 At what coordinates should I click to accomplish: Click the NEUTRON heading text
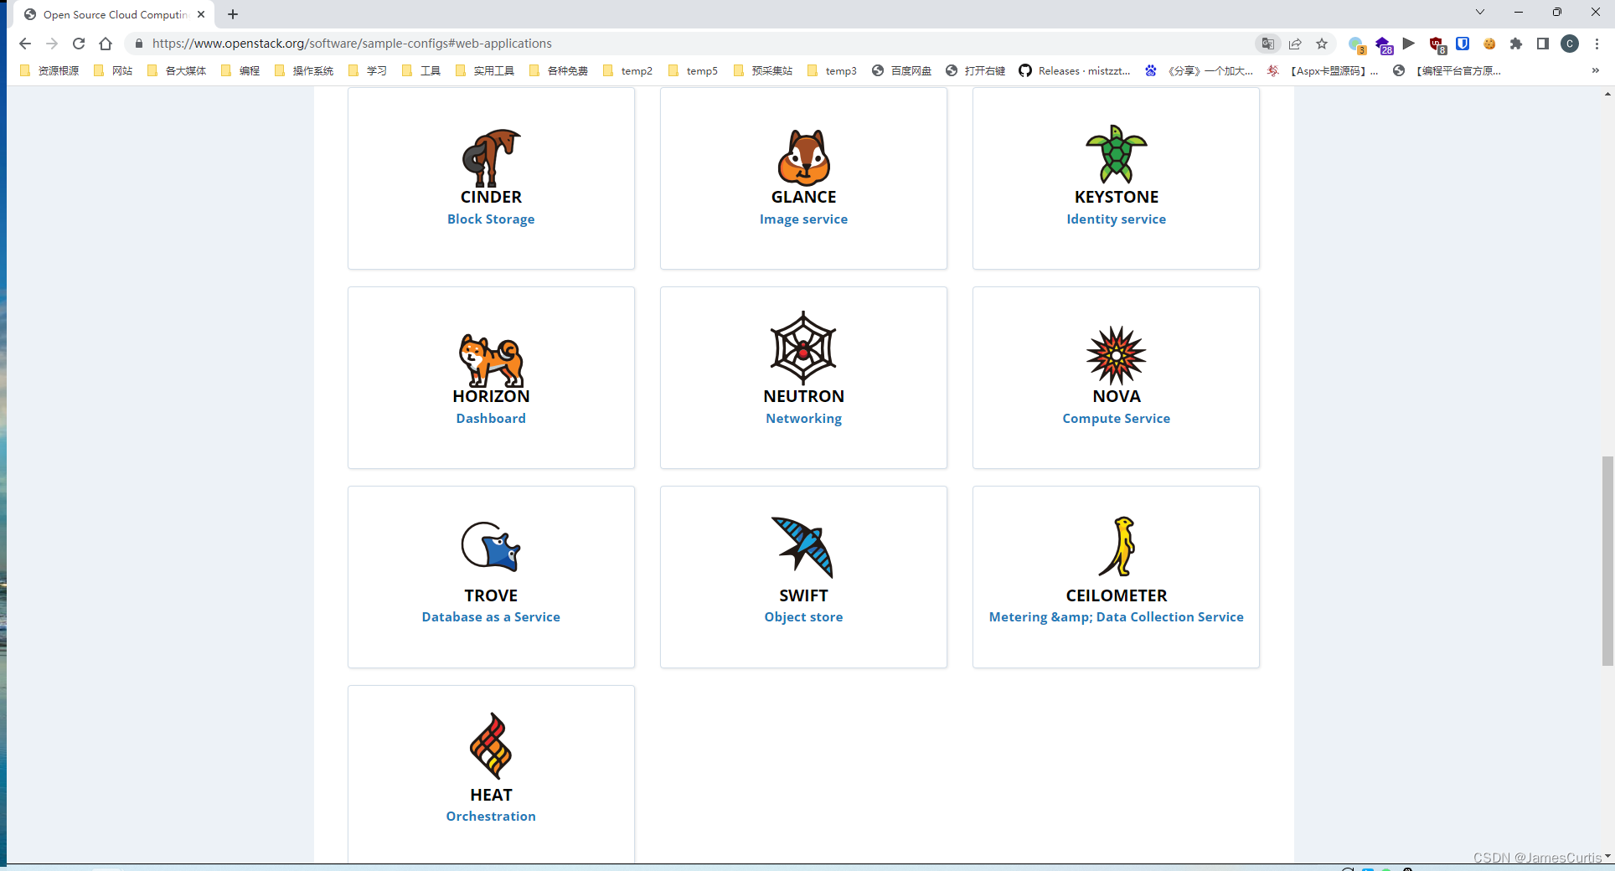pyautogui.click(x=803, y=396)
